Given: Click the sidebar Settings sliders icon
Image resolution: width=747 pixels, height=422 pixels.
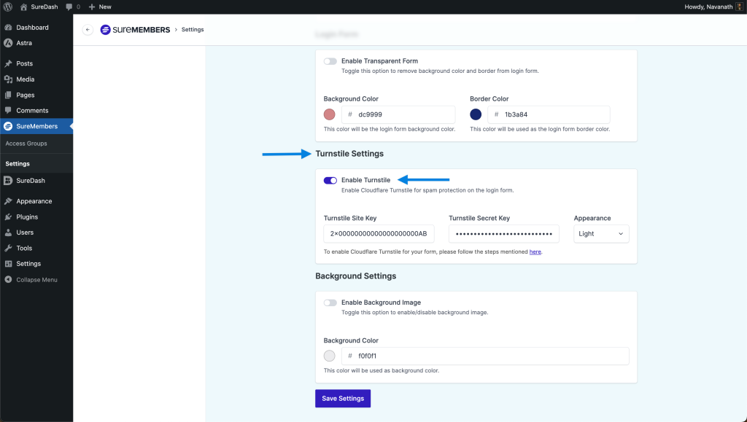Looking at the screenshot, I should 8,264.
